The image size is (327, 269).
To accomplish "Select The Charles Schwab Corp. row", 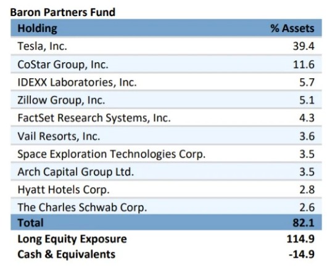I will [166, 207].
